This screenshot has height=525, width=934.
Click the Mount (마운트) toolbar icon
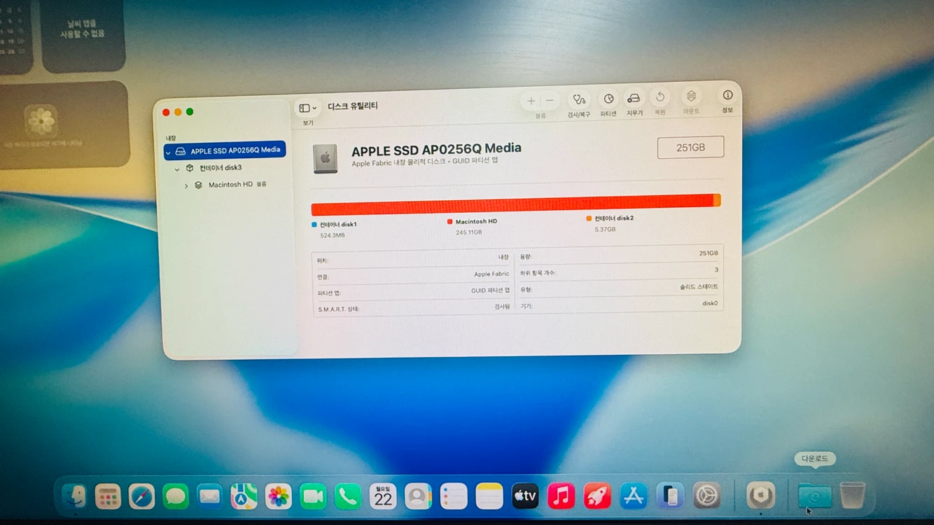(x=691, y=96)
